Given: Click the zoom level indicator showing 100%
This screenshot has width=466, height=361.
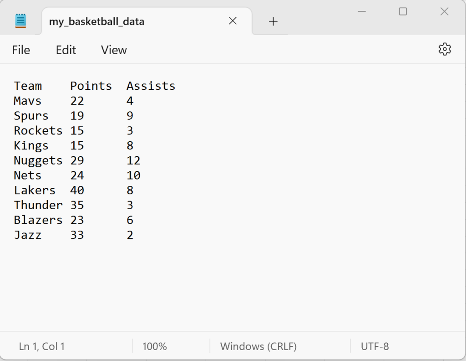Looking at the screenshot, I should click(154, 346).
